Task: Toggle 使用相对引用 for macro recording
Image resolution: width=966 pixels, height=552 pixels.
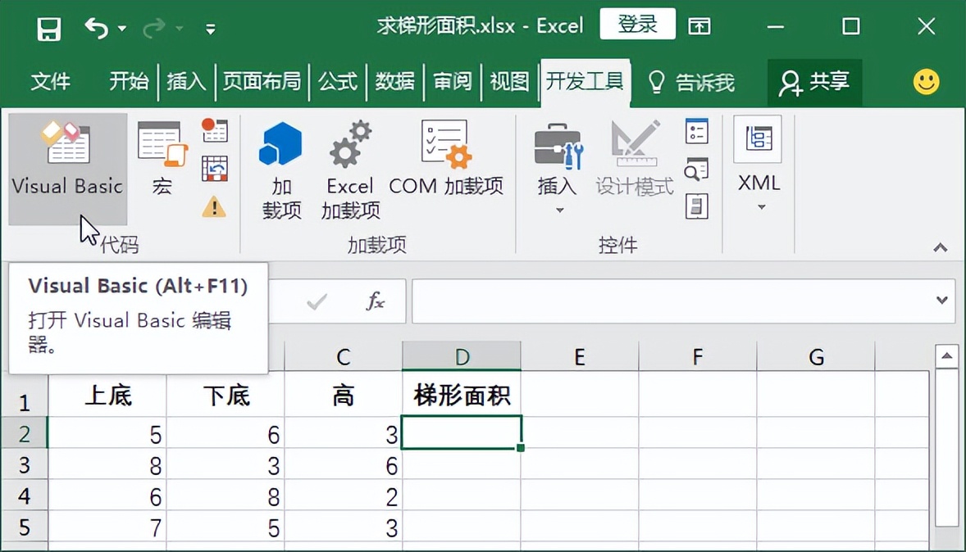Action: (213, 168)
